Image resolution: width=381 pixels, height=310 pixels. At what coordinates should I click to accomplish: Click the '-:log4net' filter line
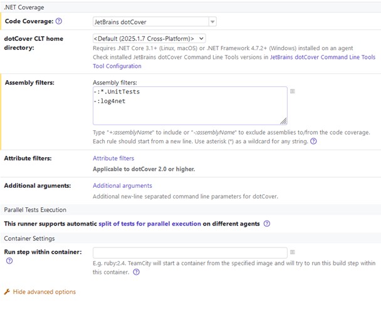110,101
